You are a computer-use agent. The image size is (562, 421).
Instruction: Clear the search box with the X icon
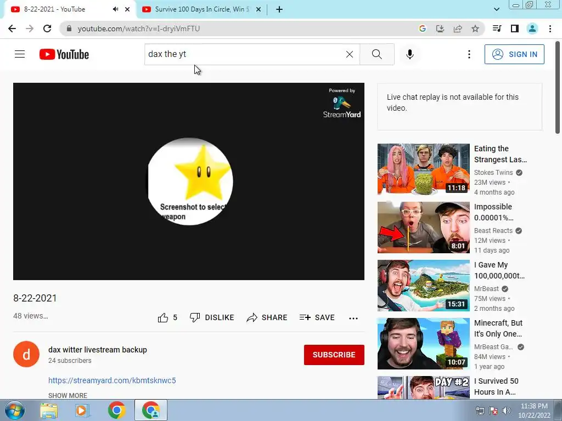click(350, 54)
